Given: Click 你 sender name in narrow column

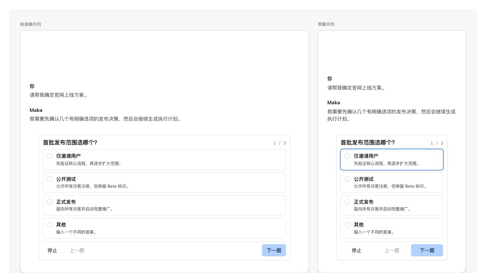Looking at the screenshot, I should click(330, 78).
